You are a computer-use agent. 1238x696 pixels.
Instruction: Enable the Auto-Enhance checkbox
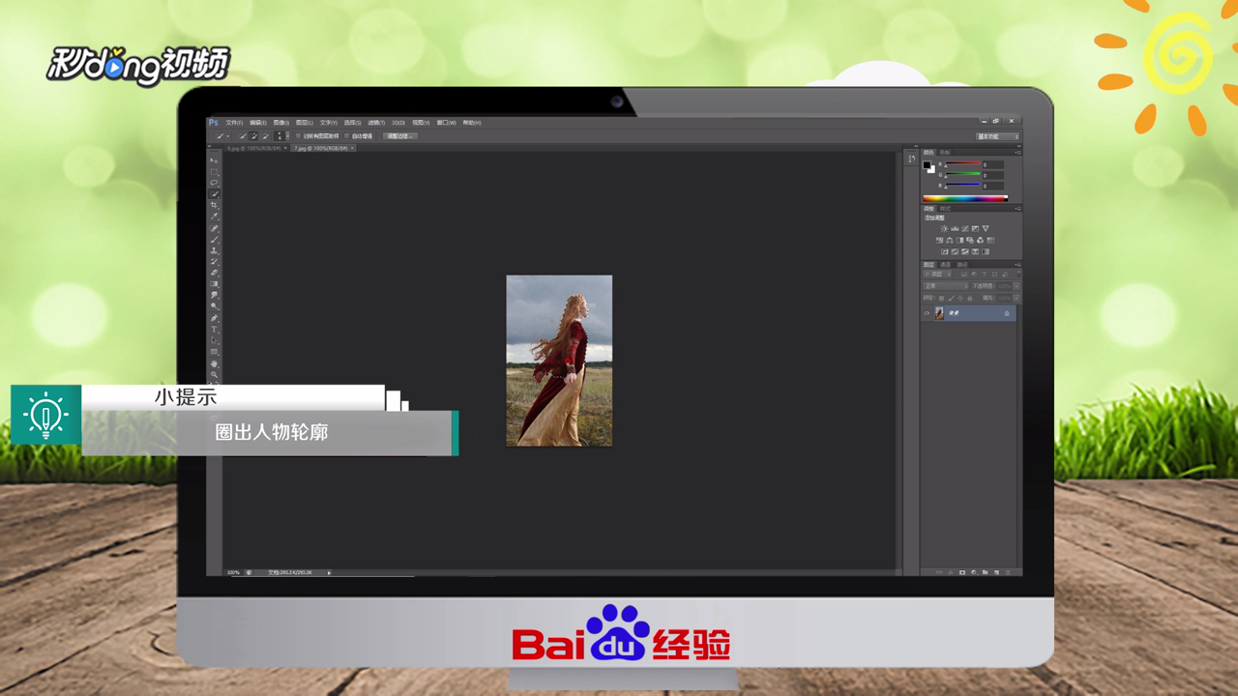(346, 136)
